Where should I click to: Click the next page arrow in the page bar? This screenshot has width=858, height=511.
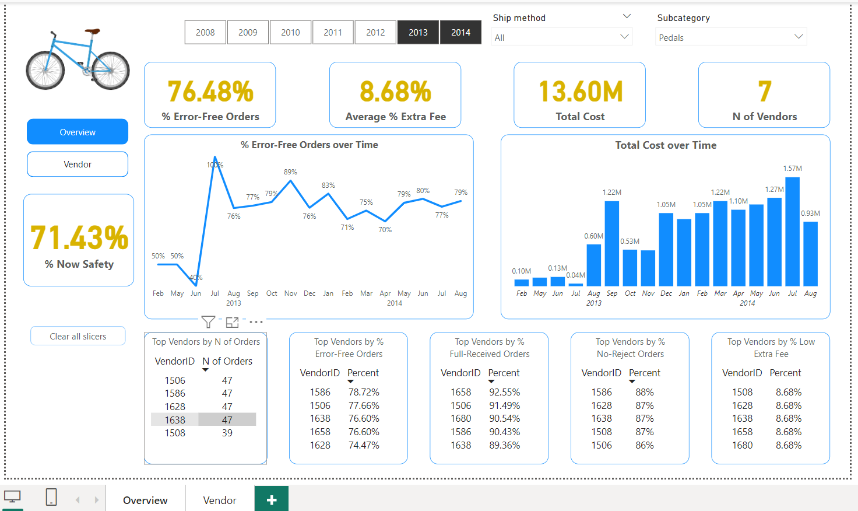pyautogui.click(x=97, y=500)
